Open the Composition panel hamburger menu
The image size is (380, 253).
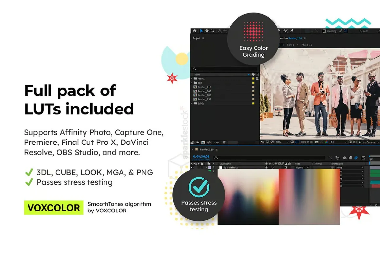(x=305, y=38)
